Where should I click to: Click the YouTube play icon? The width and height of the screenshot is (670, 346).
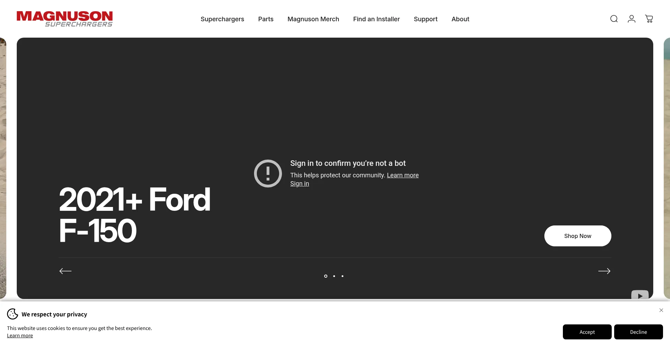(640, 295)
